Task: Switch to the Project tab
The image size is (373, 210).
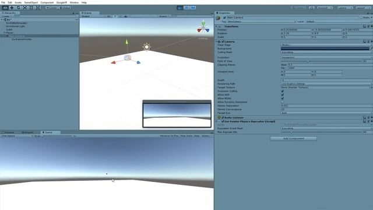Action: [x=27, y=132]
